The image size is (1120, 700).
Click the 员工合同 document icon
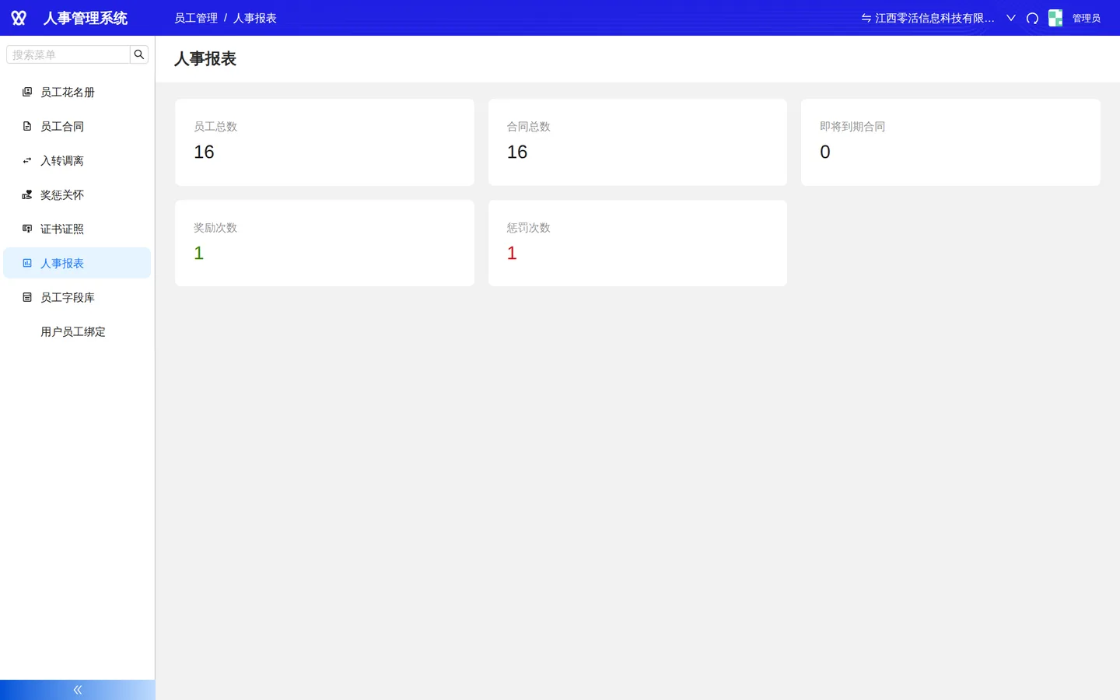pos(27,126)
